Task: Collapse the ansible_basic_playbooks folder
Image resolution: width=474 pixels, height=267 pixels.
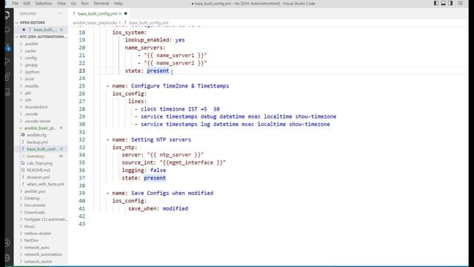Action: pos(40,128)
